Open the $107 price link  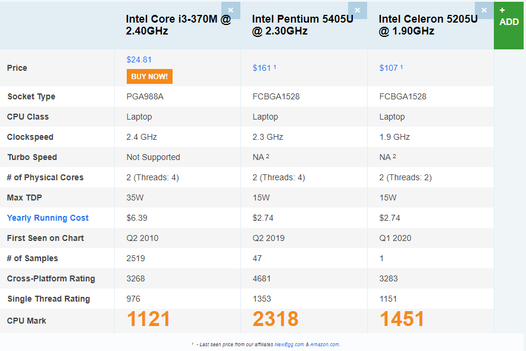[389, 68]
